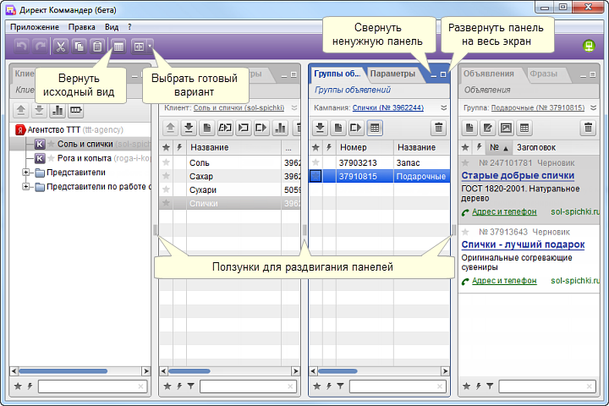Toggle starred filter below the clients panel

[18, 387]
